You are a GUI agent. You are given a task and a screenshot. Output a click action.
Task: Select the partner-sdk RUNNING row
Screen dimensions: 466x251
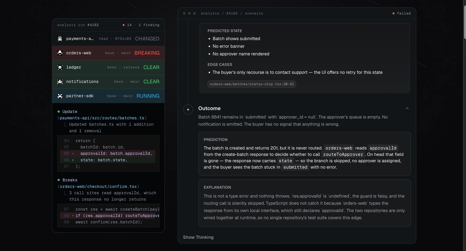pos(108,96)
